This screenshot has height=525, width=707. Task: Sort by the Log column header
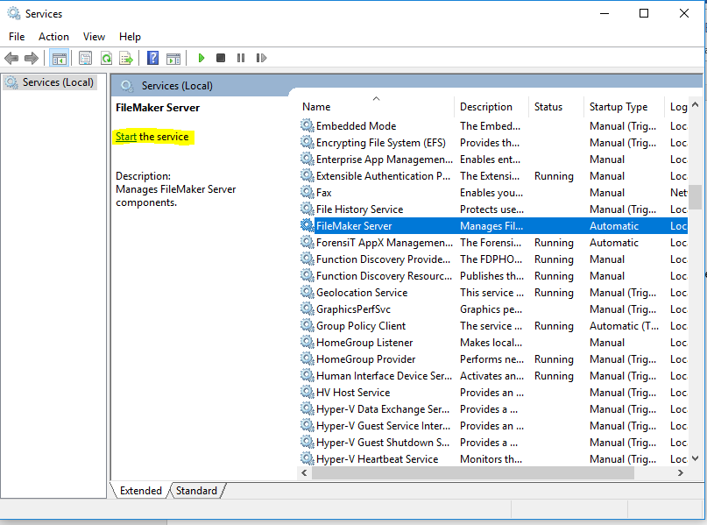677,107
